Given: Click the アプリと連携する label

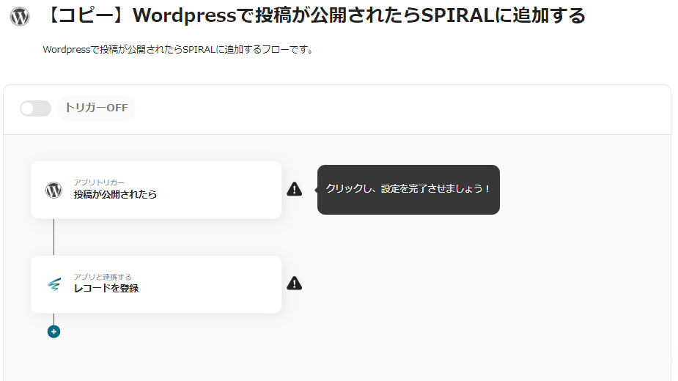Looking at the screenshot, I should tap(103, 277).
